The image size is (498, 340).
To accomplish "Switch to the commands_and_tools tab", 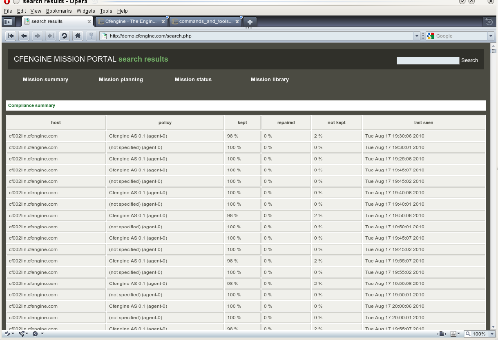I will (205, 22).
